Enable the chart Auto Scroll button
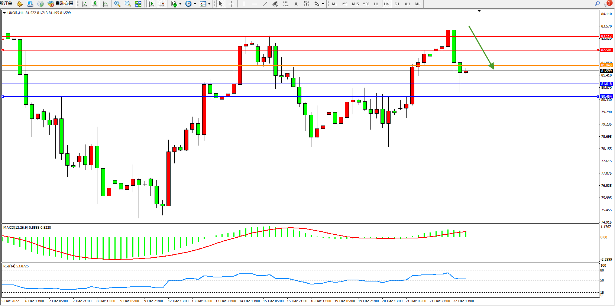This screenshot has width=615, height=306. [151, 4]
